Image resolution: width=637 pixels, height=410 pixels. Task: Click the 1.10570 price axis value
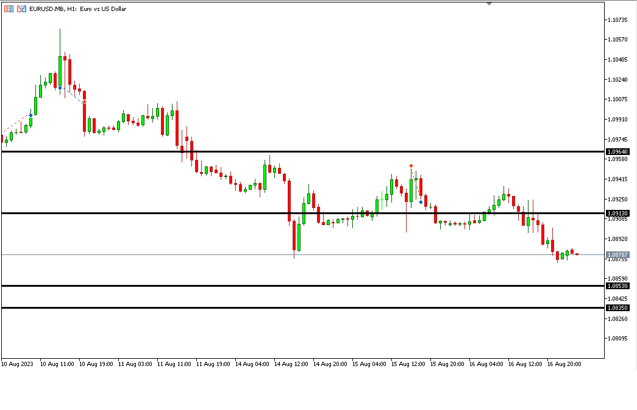click(617, 40)
